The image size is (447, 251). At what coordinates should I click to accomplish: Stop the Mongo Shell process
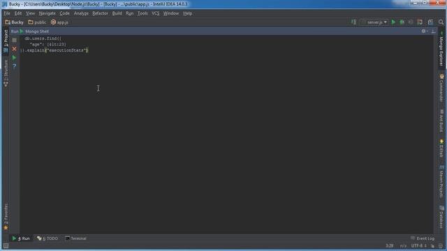click(x=14, y=40)
